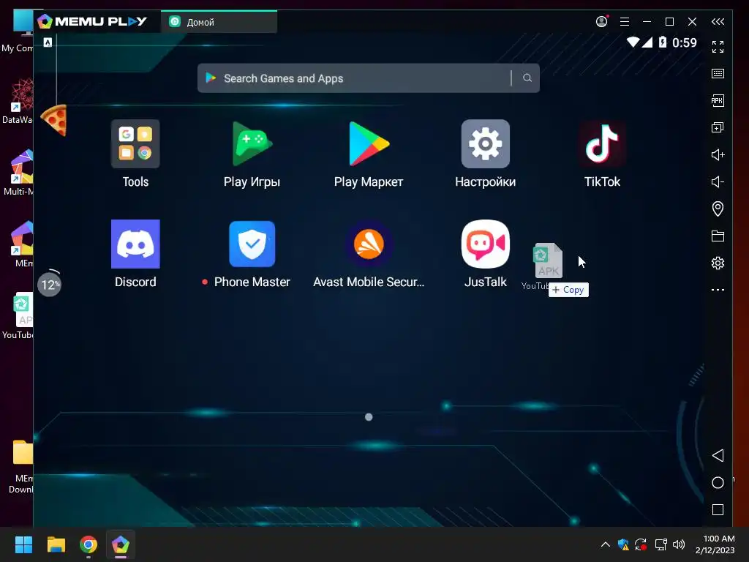Image resolution: width=749 pixels, height=562 pixels.
Task: Enter fullscreen mode from sidebar
Action: coord(718,46)
